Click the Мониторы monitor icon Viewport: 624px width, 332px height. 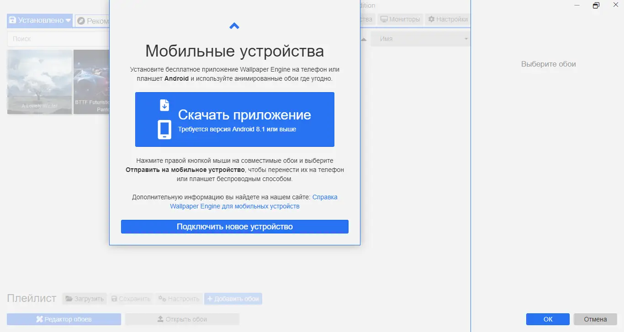coord(385,19)
